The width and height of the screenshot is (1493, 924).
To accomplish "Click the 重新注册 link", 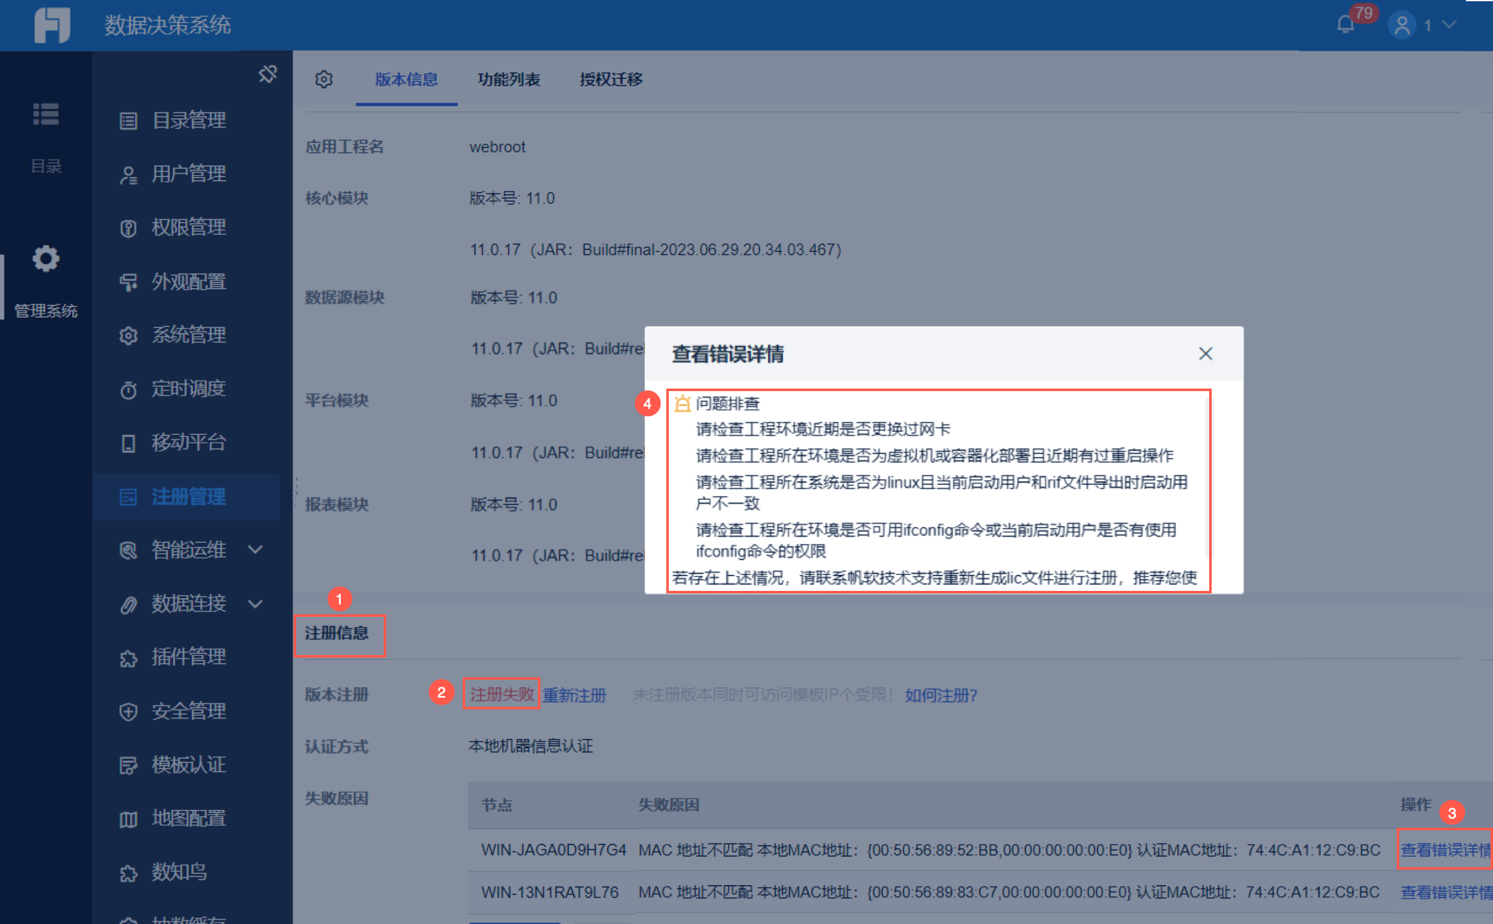I will (574, 695).
